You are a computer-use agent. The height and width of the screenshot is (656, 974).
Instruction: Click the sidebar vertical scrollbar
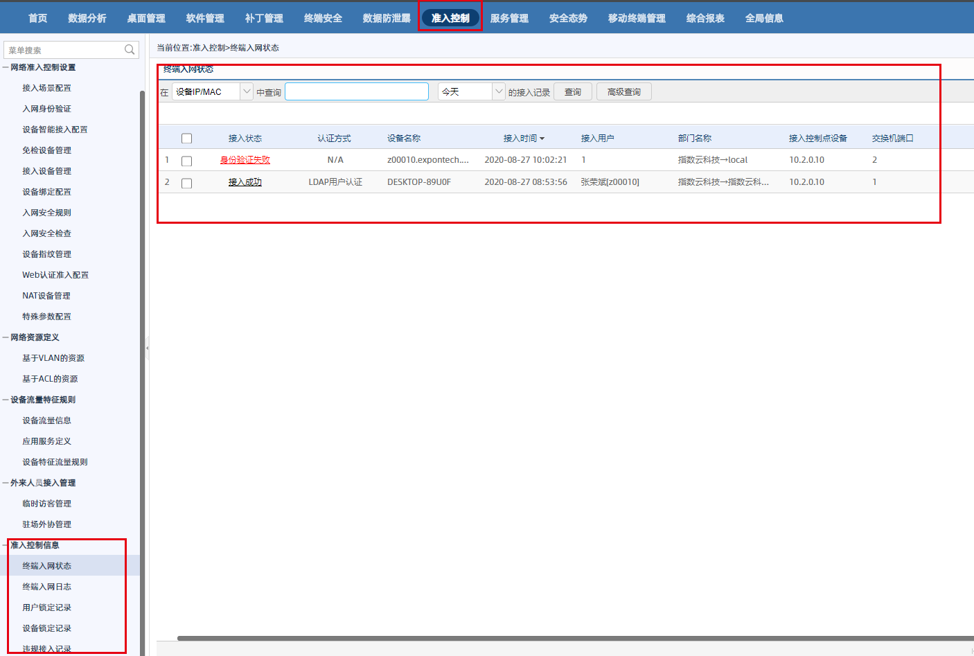click(x=142, y=374)
